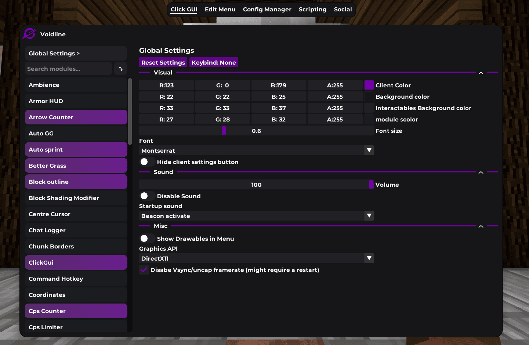
Task: Enable the Command Hotkey module
Action: click(76, 279)
